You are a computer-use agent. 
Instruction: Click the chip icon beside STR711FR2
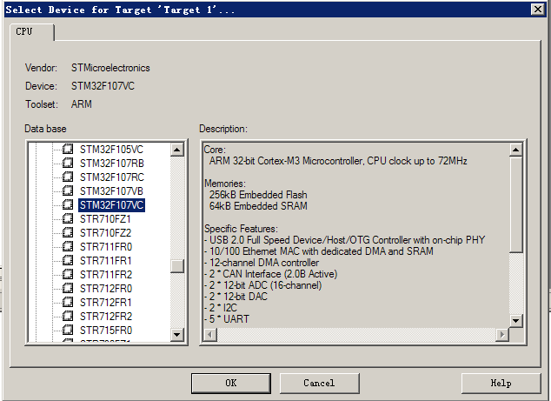coord(68,274)
